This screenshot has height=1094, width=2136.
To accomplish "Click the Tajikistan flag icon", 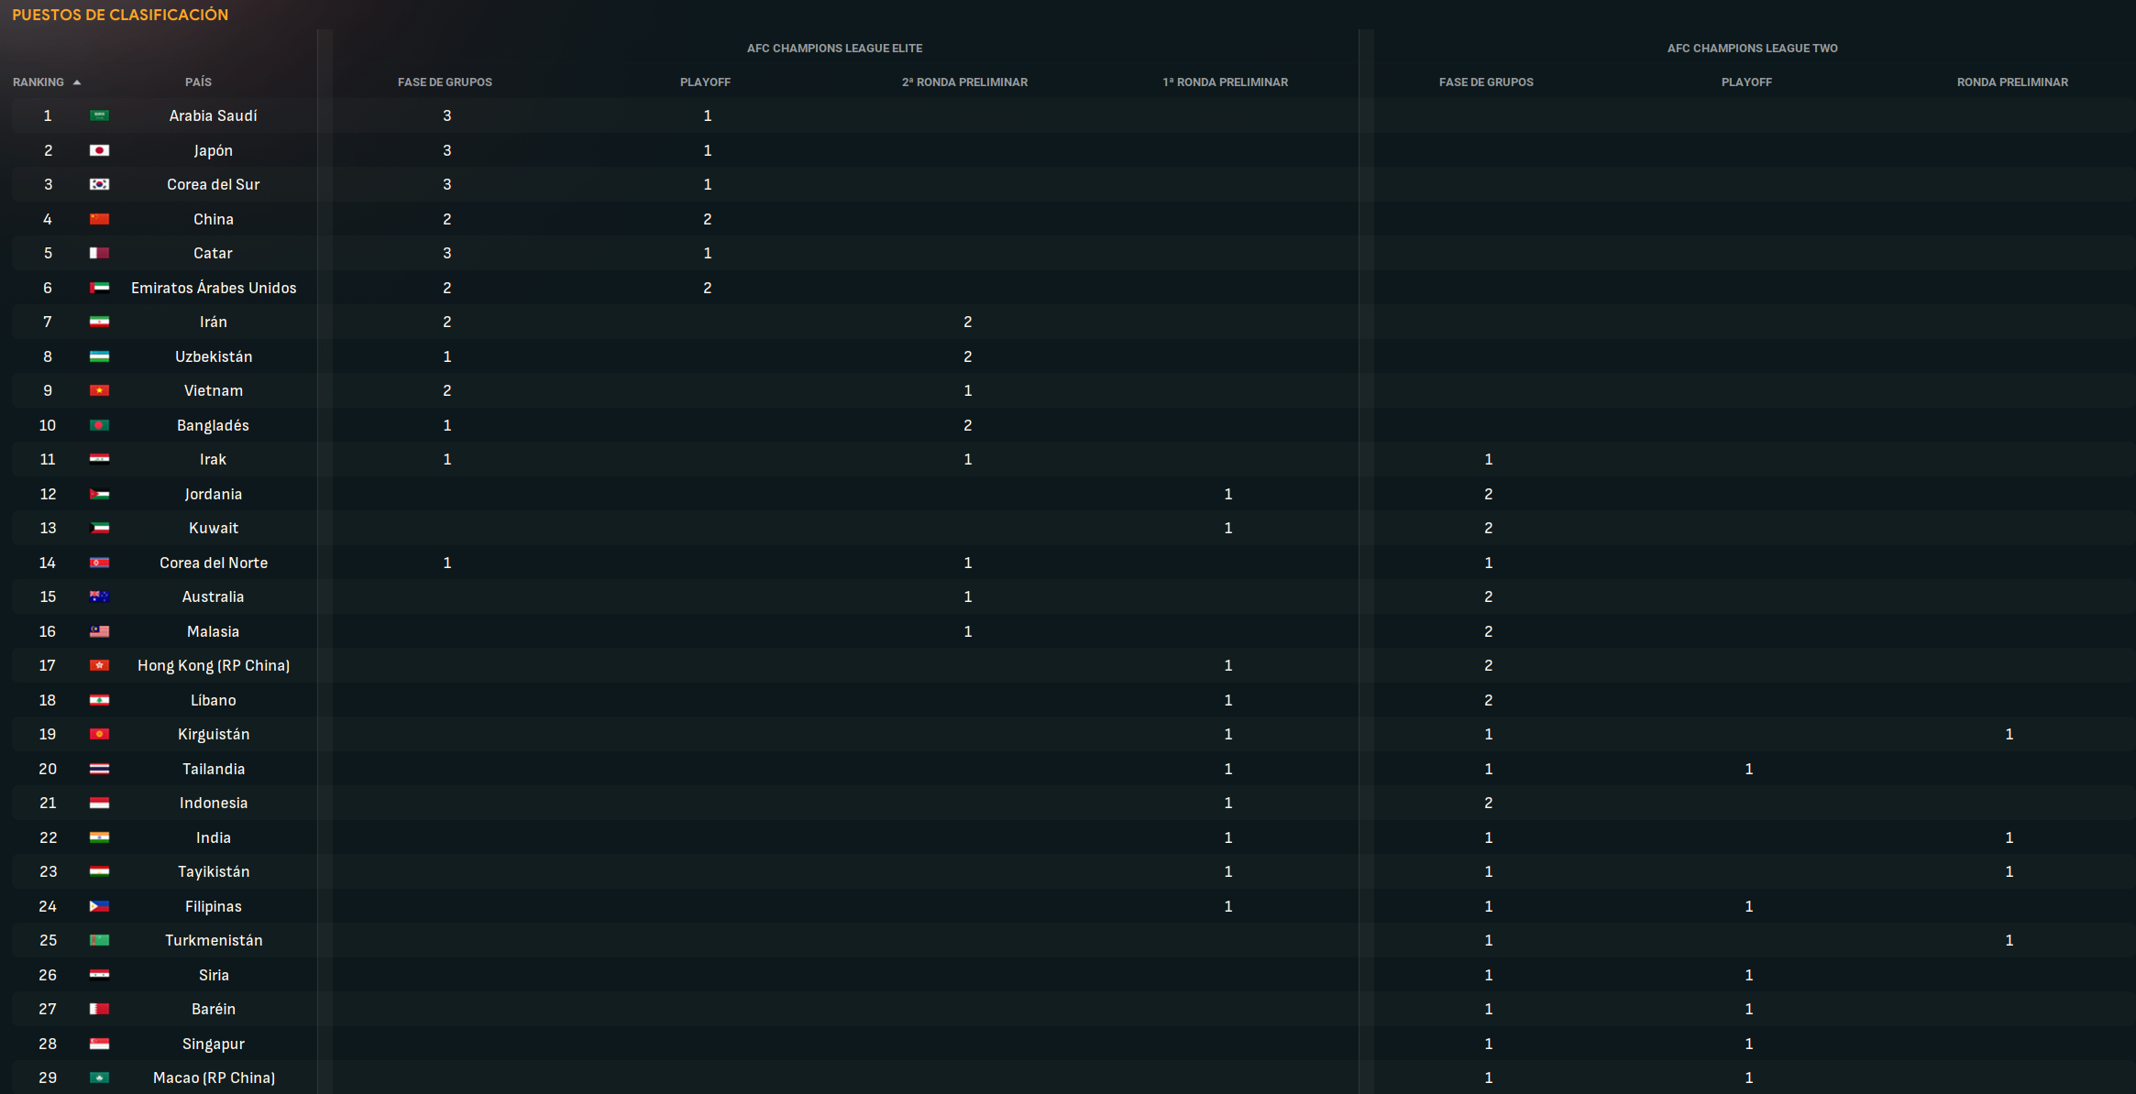I will click(99, 871).
